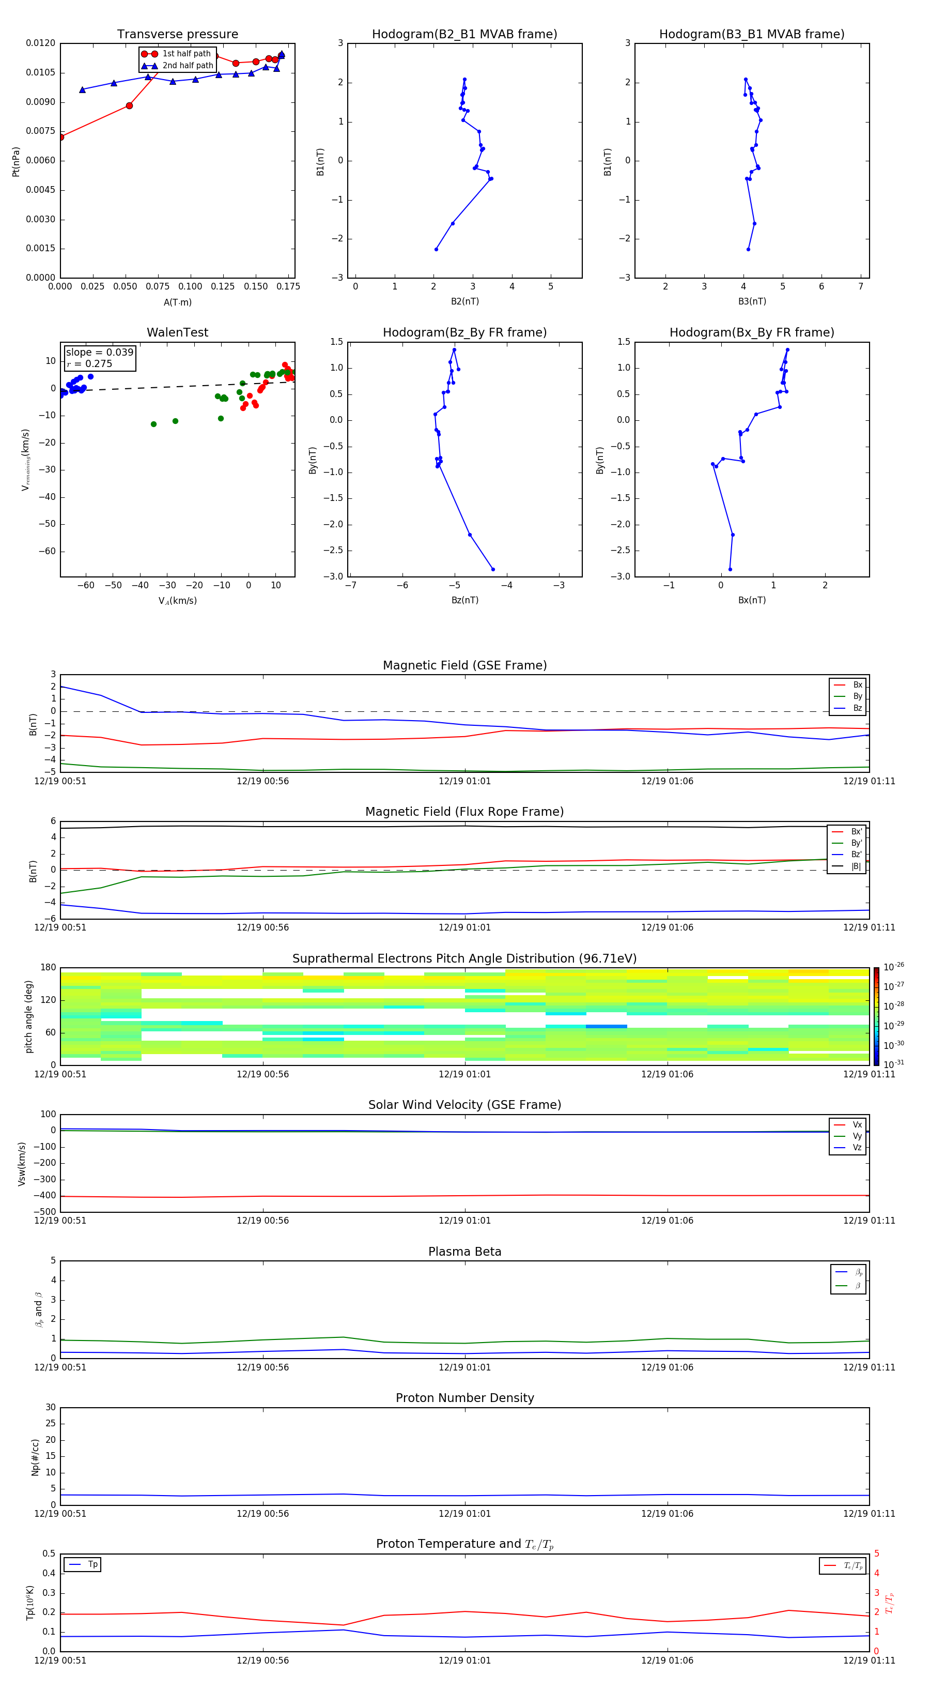Viewport: 930px width, 1706px height.
Task: Click '12/19 01:06' tick under Proton Number Density
Action: point(667,1514)
